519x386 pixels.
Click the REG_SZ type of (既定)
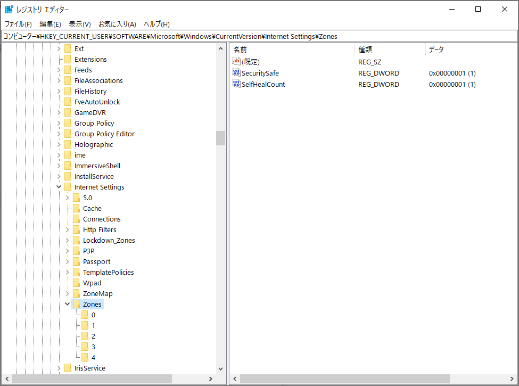point(370,62)
